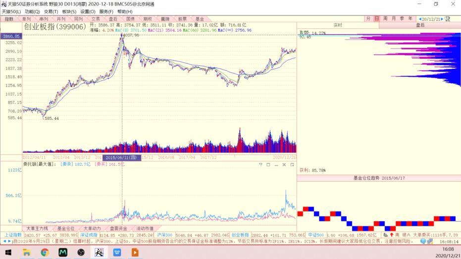Image resolution: width=461 pixels, height=259 pixels.
Task: Open the 功能(Q) menu
Action: pos(32,11)
